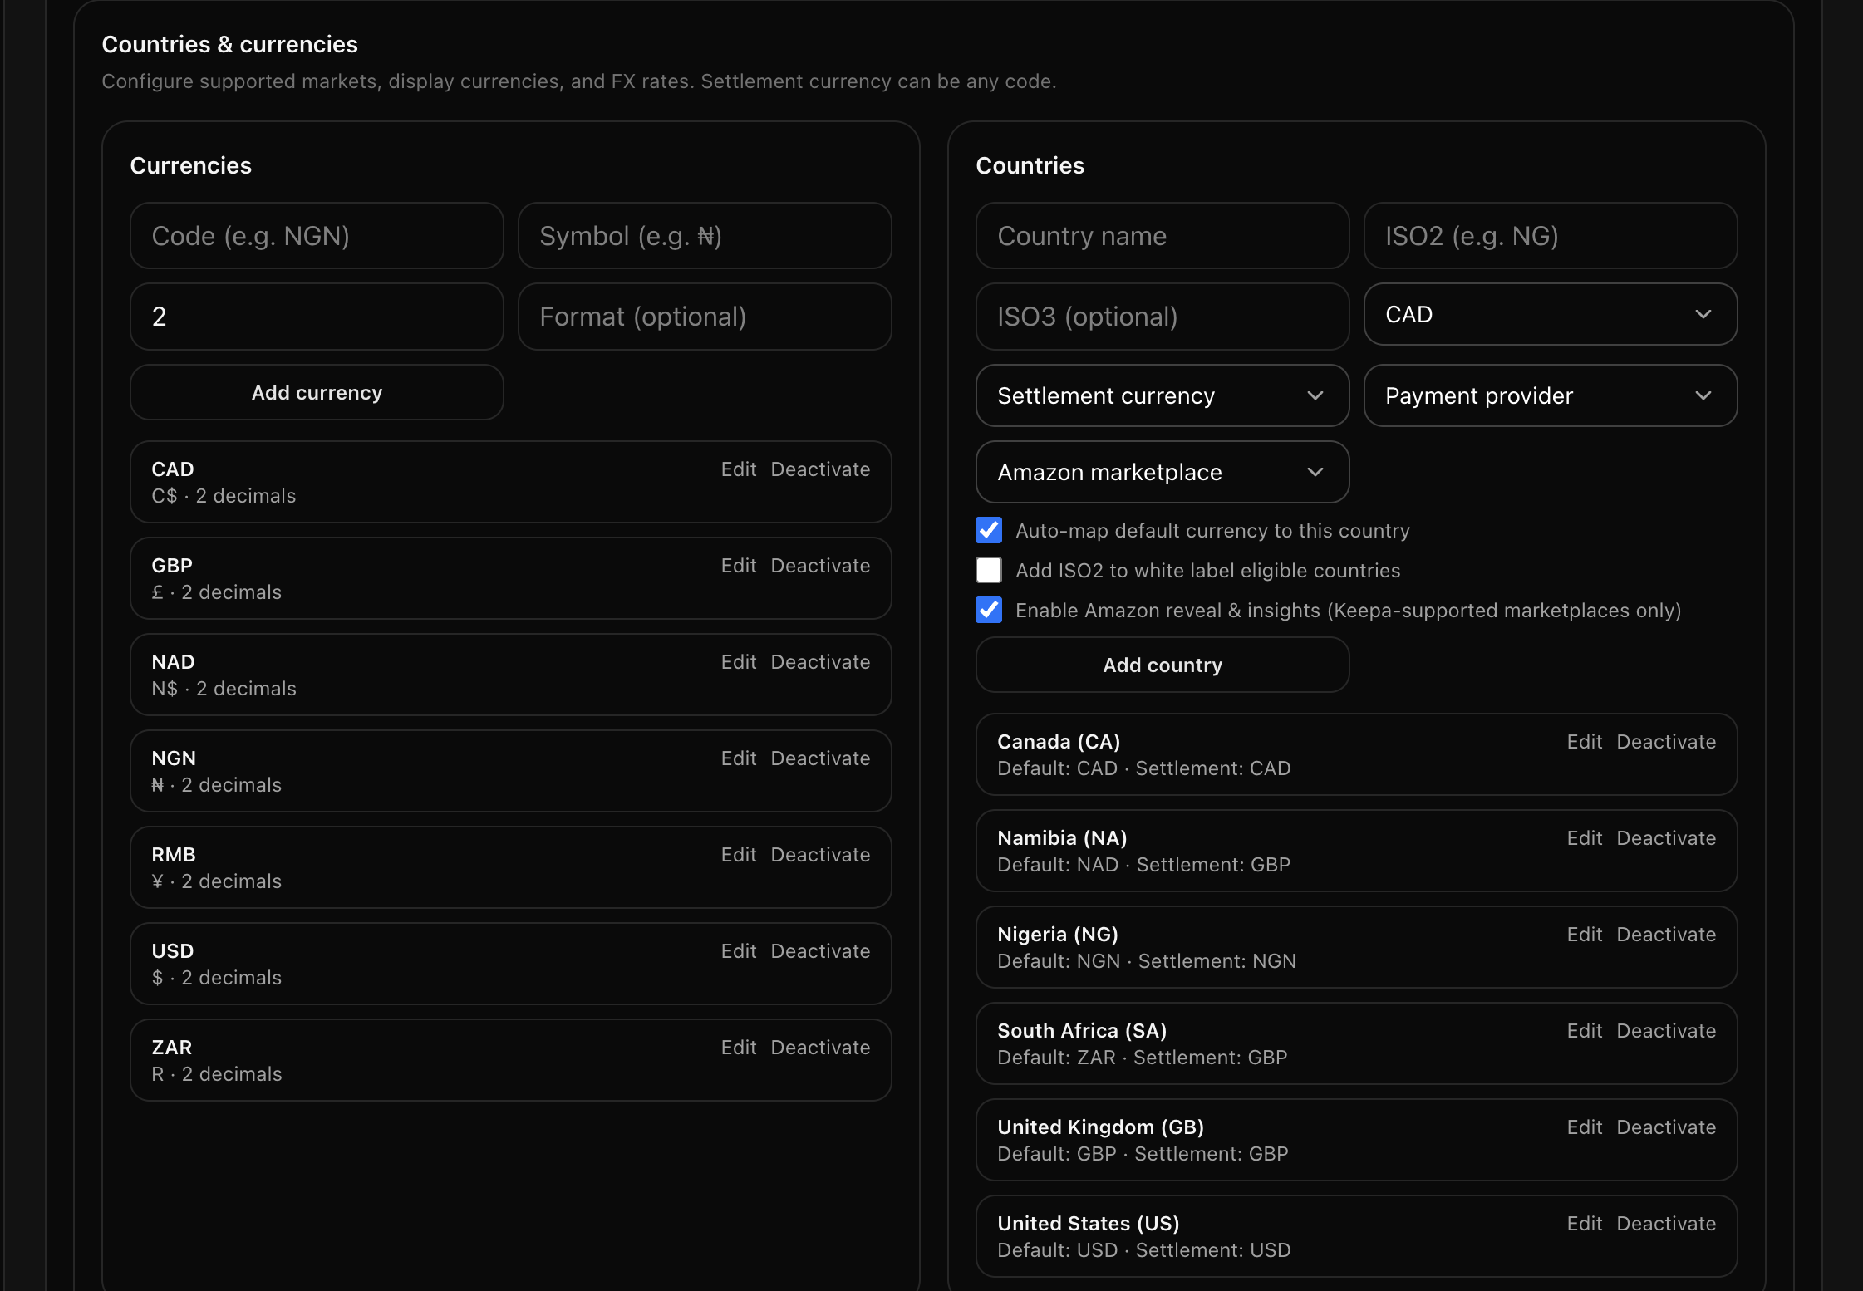
Task: Deactivate the United Kingdom market
Action: (x=1665, y=1127)
